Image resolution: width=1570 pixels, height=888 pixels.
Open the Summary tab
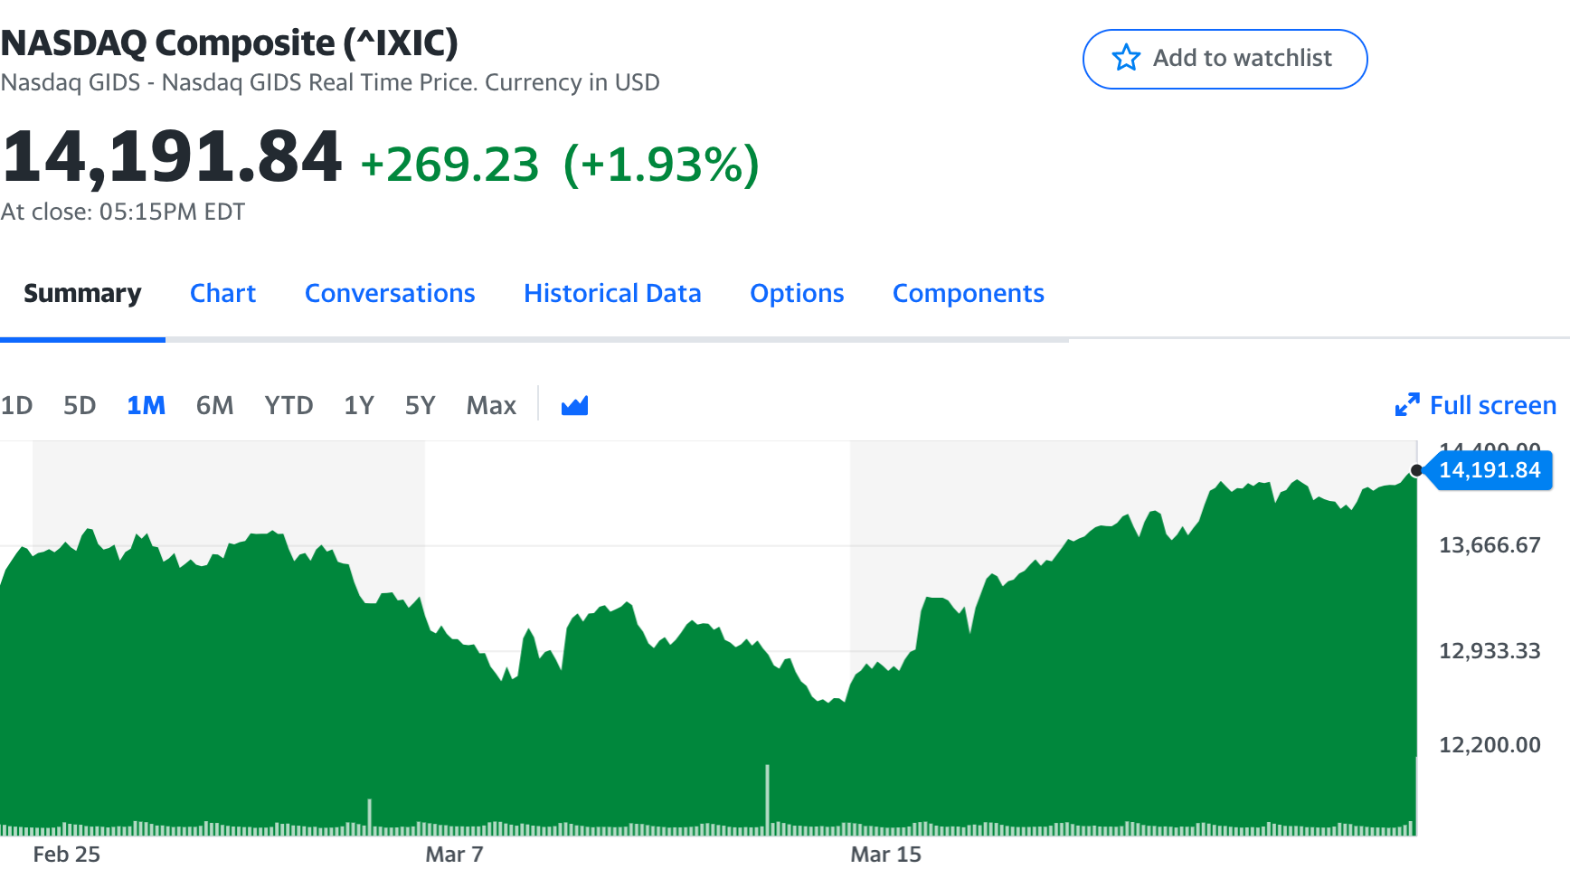(x=82, y=293)
